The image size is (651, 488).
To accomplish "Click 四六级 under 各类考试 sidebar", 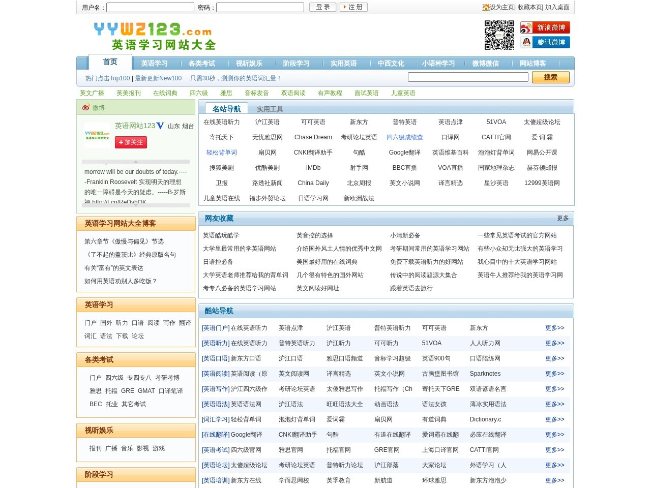I will tap(114, 378).
